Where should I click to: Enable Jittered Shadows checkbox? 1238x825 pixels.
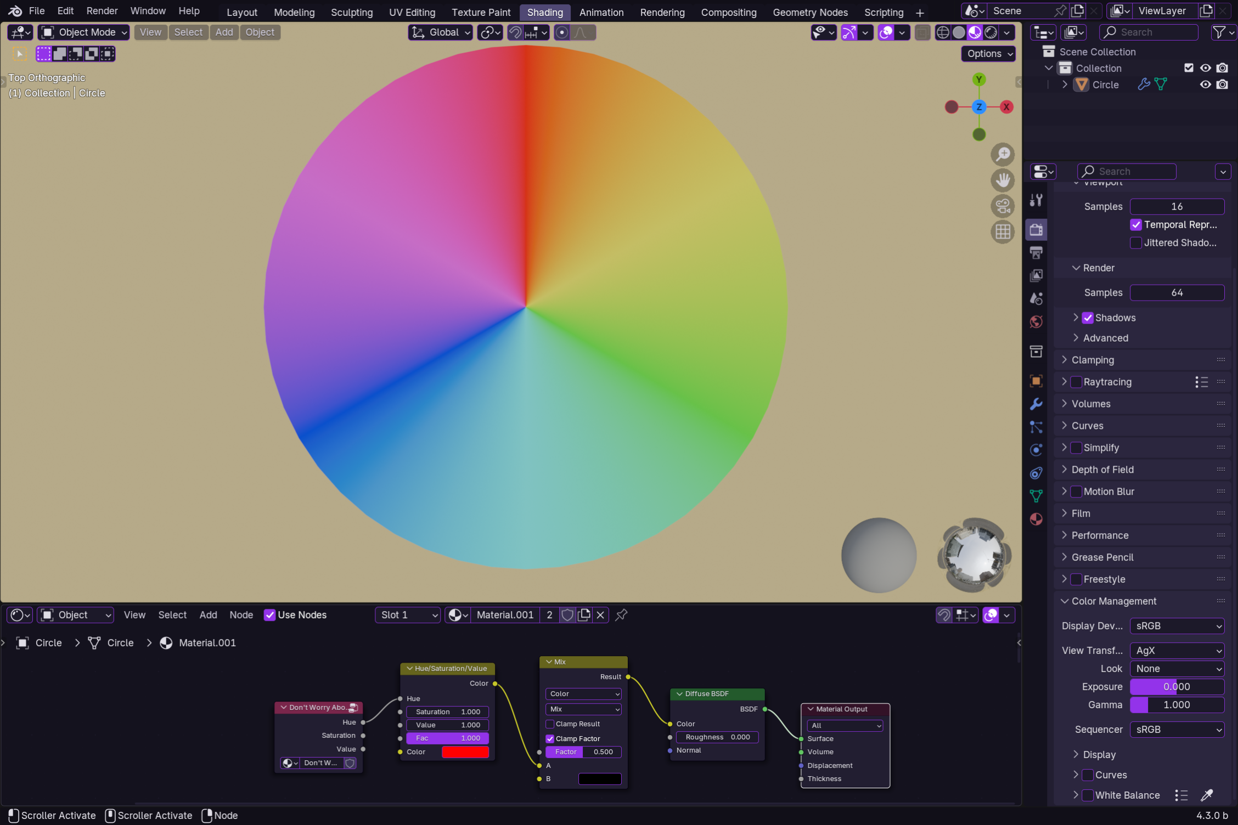[x=1136, y=242]
